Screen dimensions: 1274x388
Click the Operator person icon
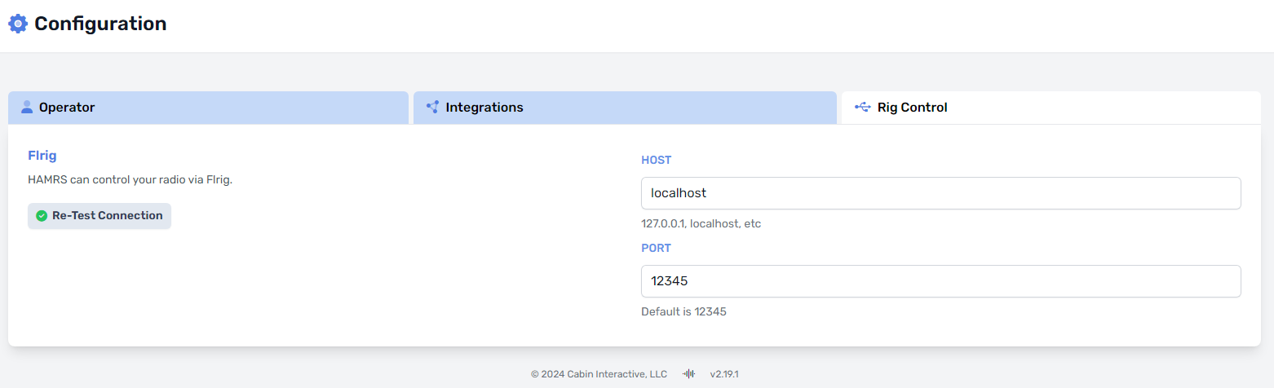tap(27, 107)
